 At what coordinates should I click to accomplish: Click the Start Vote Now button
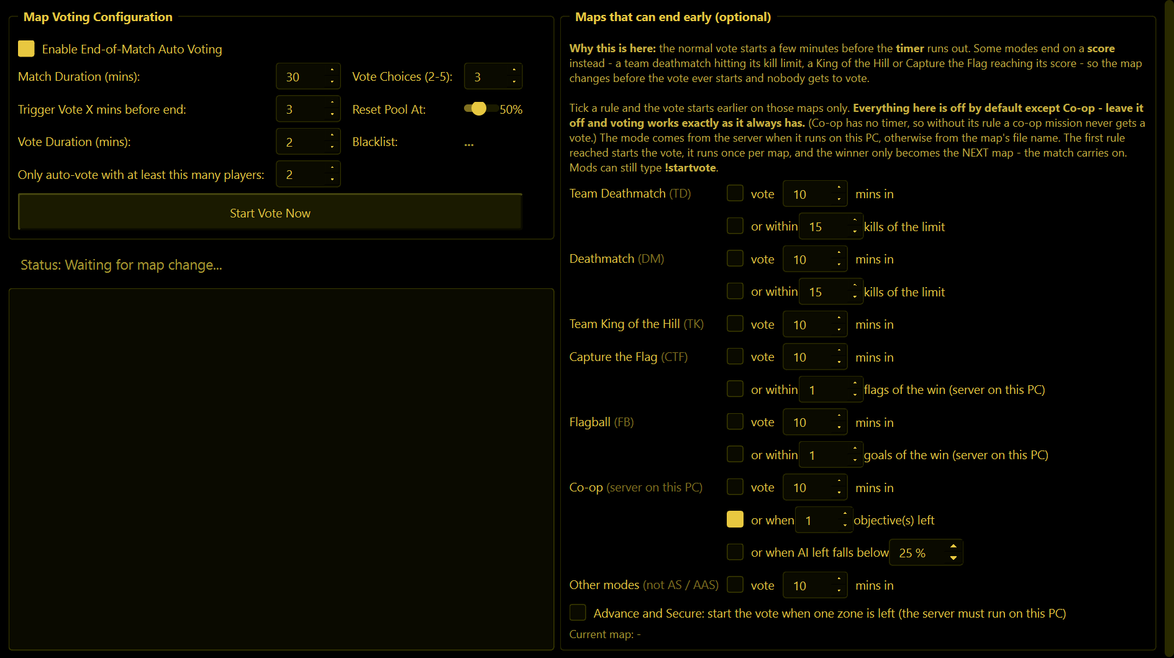(270, 212)
